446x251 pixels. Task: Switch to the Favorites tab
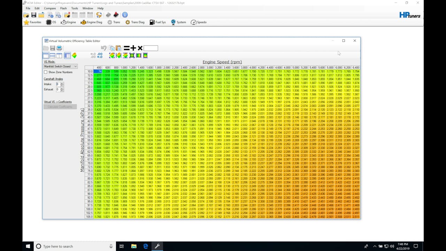(32, 22)
